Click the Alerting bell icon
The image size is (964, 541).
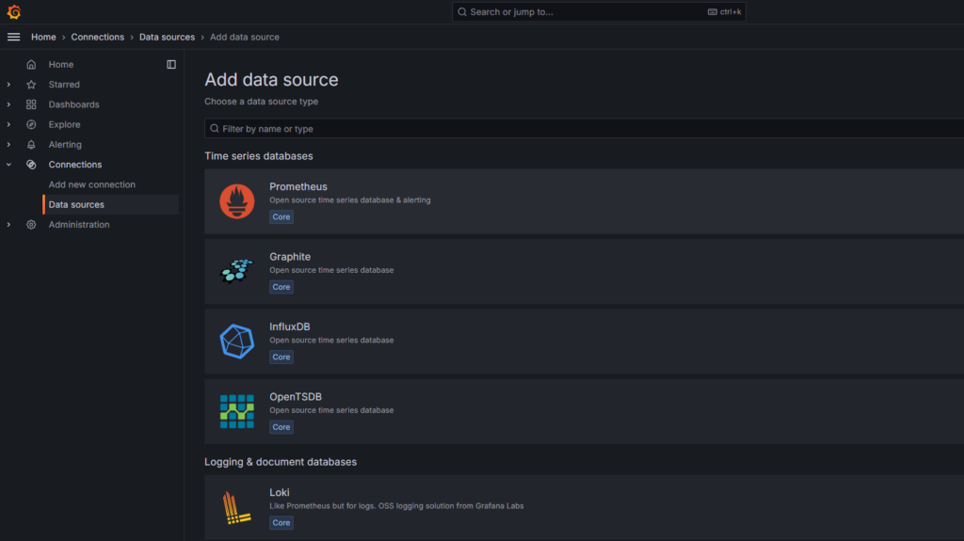[31, 145]
